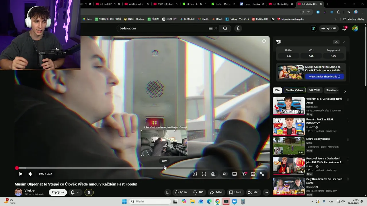The height and width of the screenshot is (206, 367).
Task: Open options for Poznám FAKE vs REAL video
Action: tap(348, 120)
